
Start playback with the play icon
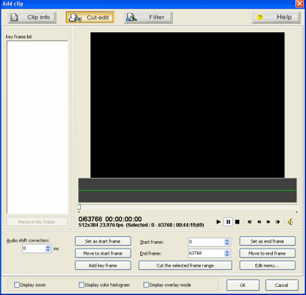point(218,222)
